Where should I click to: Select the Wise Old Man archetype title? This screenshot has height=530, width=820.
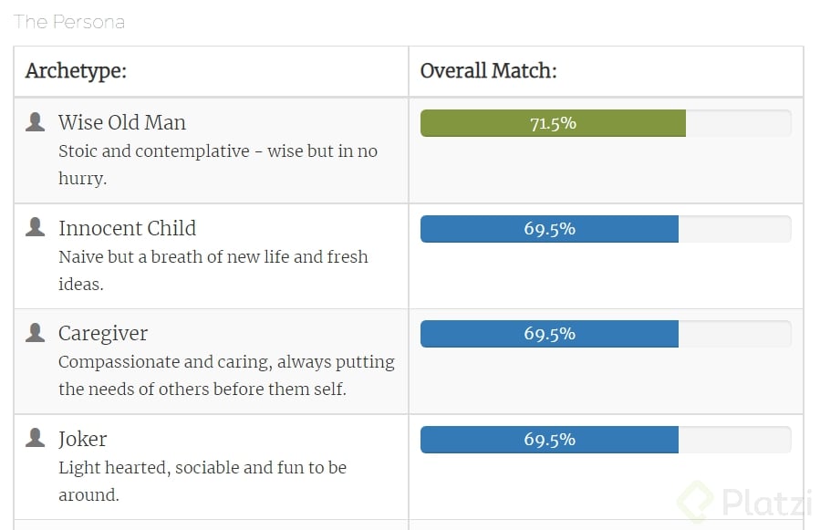click(x=121, y=122)
